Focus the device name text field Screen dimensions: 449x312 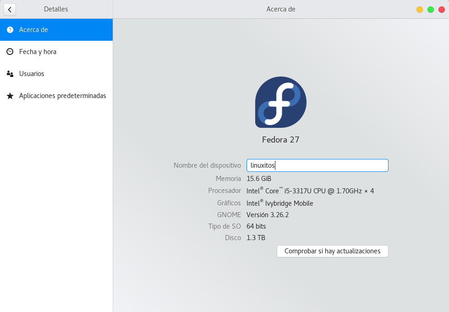coord(317,165)
